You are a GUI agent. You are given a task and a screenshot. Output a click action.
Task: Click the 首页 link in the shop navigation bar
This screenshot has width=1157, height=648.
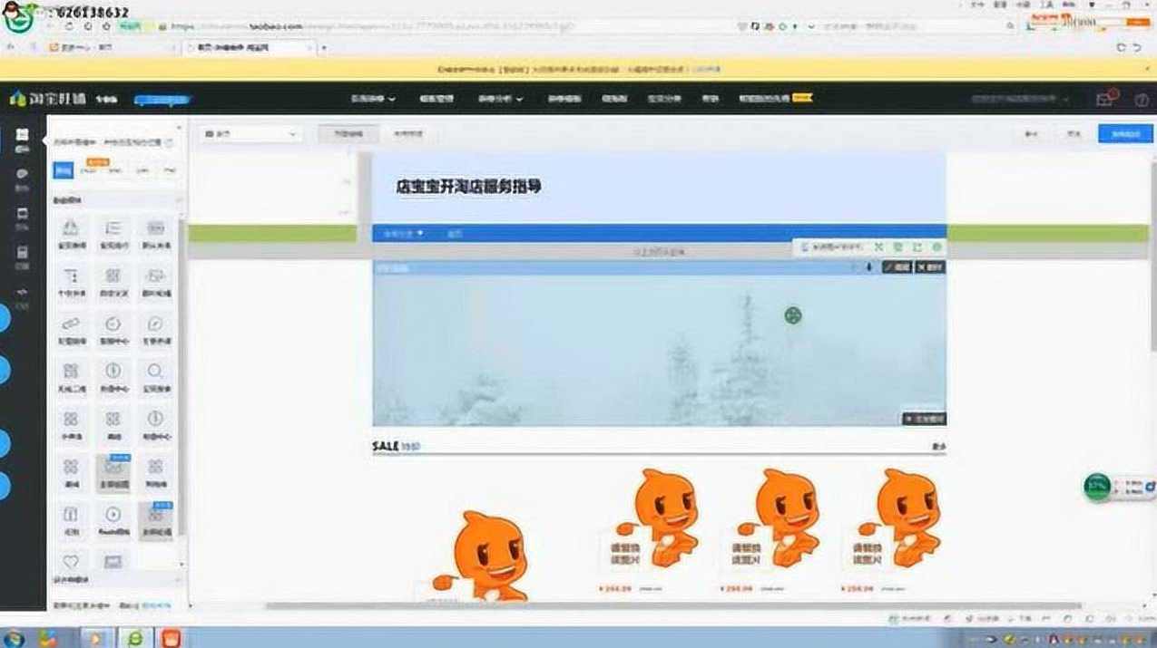[x=455, y=234]
